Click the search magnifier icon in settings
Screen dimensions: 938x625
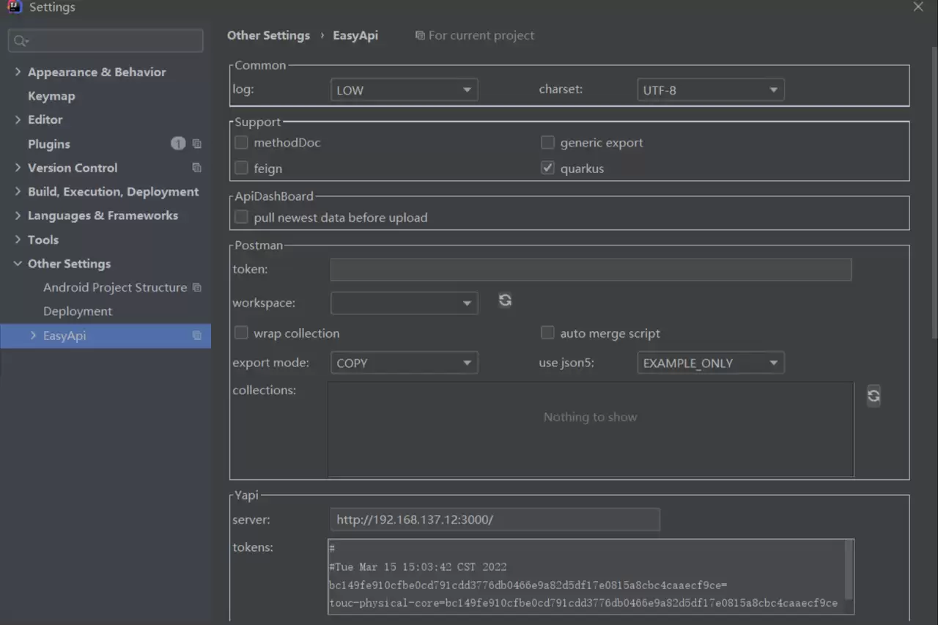tap(21, 41)
